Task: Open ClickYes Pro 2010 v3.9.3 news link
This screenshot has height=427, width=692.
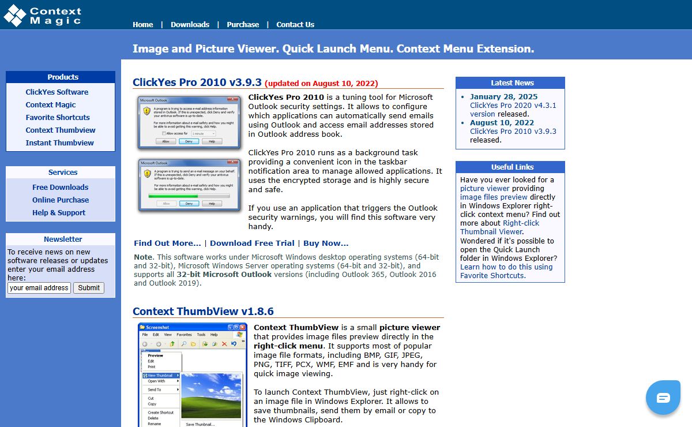Action: point(513,131)
